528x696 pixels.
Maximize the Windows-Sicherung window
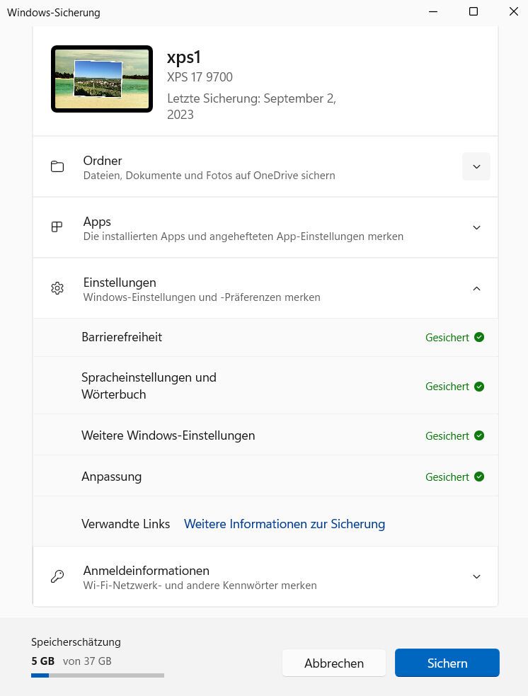[474, 12]
